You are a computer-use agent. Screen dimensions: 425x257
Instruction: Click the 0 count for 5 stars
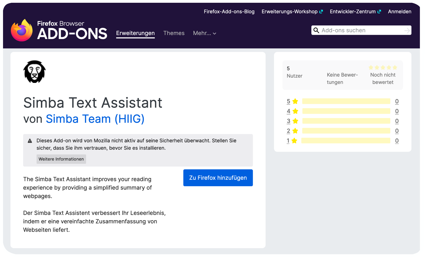pos(397,101)
